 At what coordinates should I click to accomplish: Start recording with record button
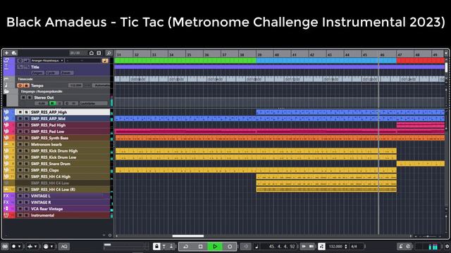tap(230, 247)
